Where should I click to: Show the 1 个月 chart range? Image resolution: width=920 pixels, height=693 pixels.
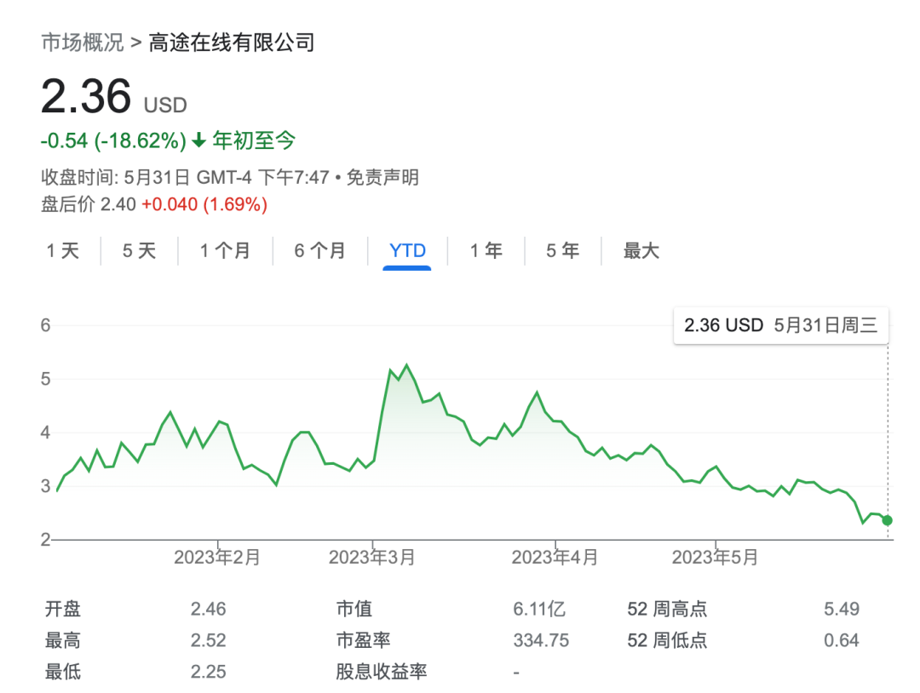[225, 251]
